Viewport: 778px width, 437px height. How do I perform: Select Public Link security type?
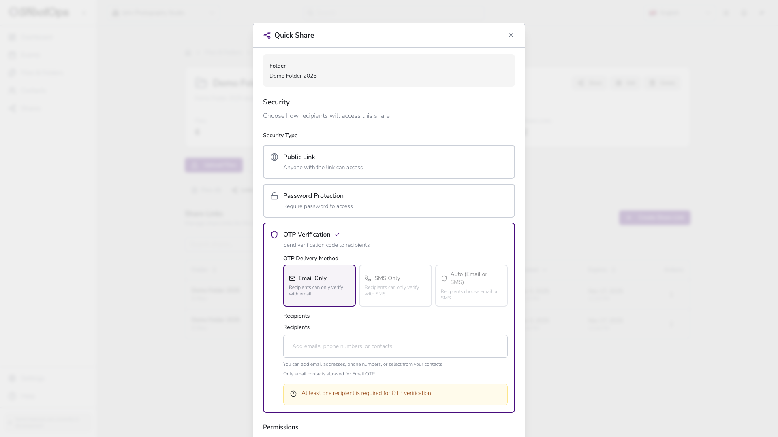tap(389, 162)
